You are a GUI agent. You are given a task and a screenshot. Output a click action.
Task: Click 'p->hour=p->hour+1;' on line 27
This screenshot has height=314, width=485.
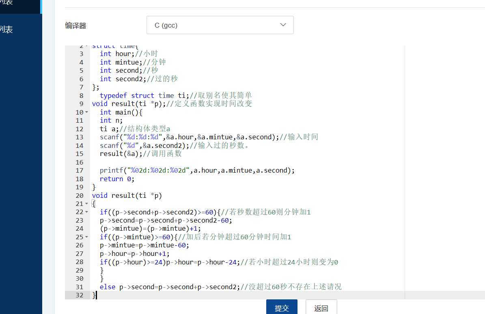(x=135, y=254)
